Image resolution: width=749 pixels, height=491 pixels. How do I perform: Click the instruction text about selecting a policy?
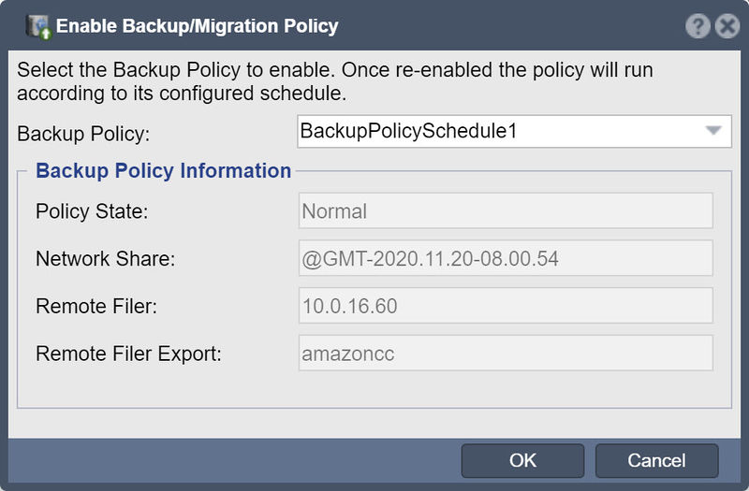click(335, 81)
